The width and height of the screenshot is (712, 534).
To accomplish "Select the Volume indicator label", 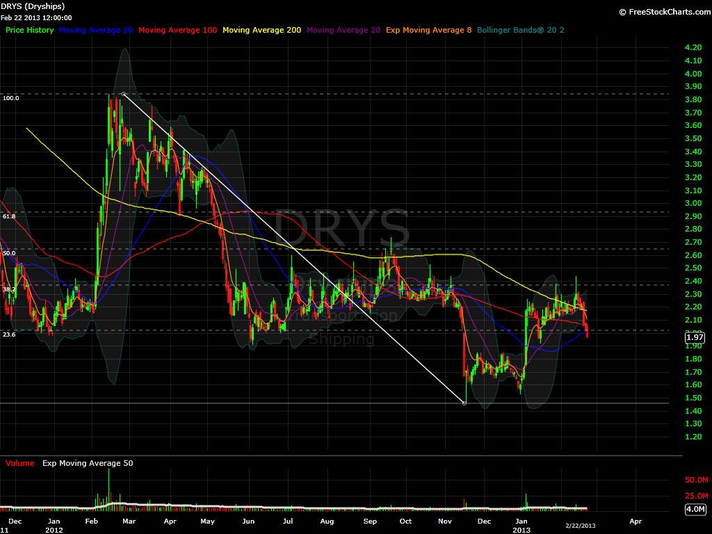I will pos(19,462).
